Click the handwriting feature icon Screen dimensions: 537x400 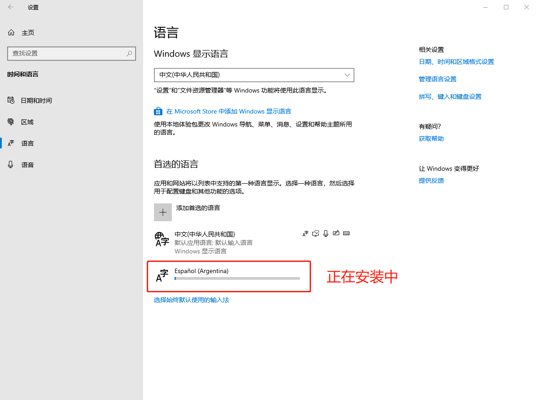[336, 233]
